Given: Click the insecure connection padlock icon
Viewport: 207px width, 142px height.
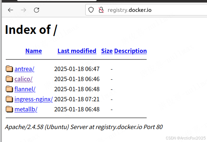Looking at the screenshot, I should tap(101, 10).
